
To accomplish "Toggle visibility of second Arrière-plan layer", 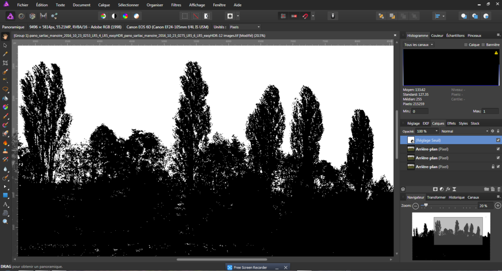I will pyautogui.click(x=498, y=158).
